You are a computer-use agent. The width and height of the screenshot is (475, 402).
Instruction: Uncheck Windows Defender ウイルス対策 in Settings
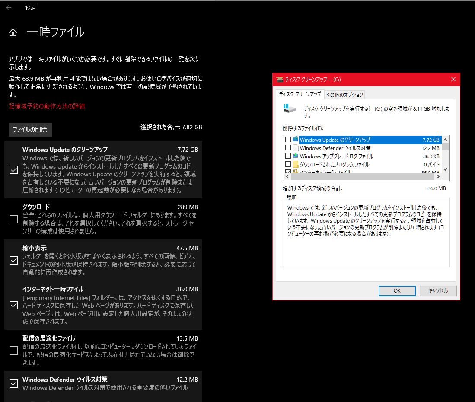14,383
